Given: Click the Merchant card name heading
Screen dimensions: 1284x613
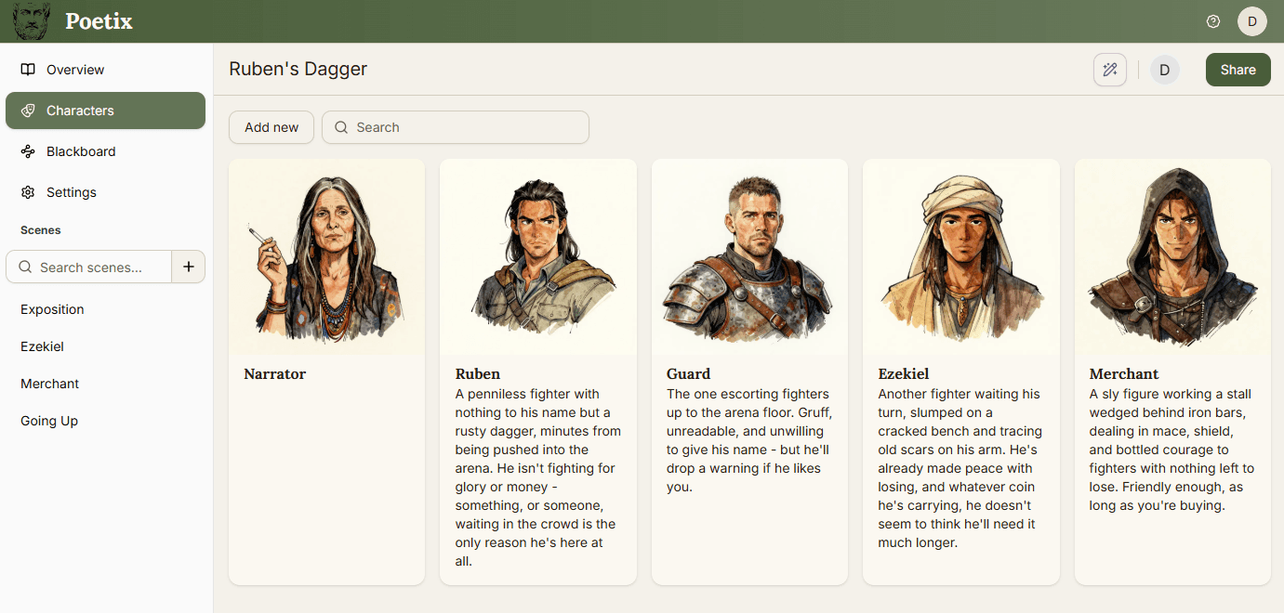Looking at the screenshot, I should (1124, 374).
